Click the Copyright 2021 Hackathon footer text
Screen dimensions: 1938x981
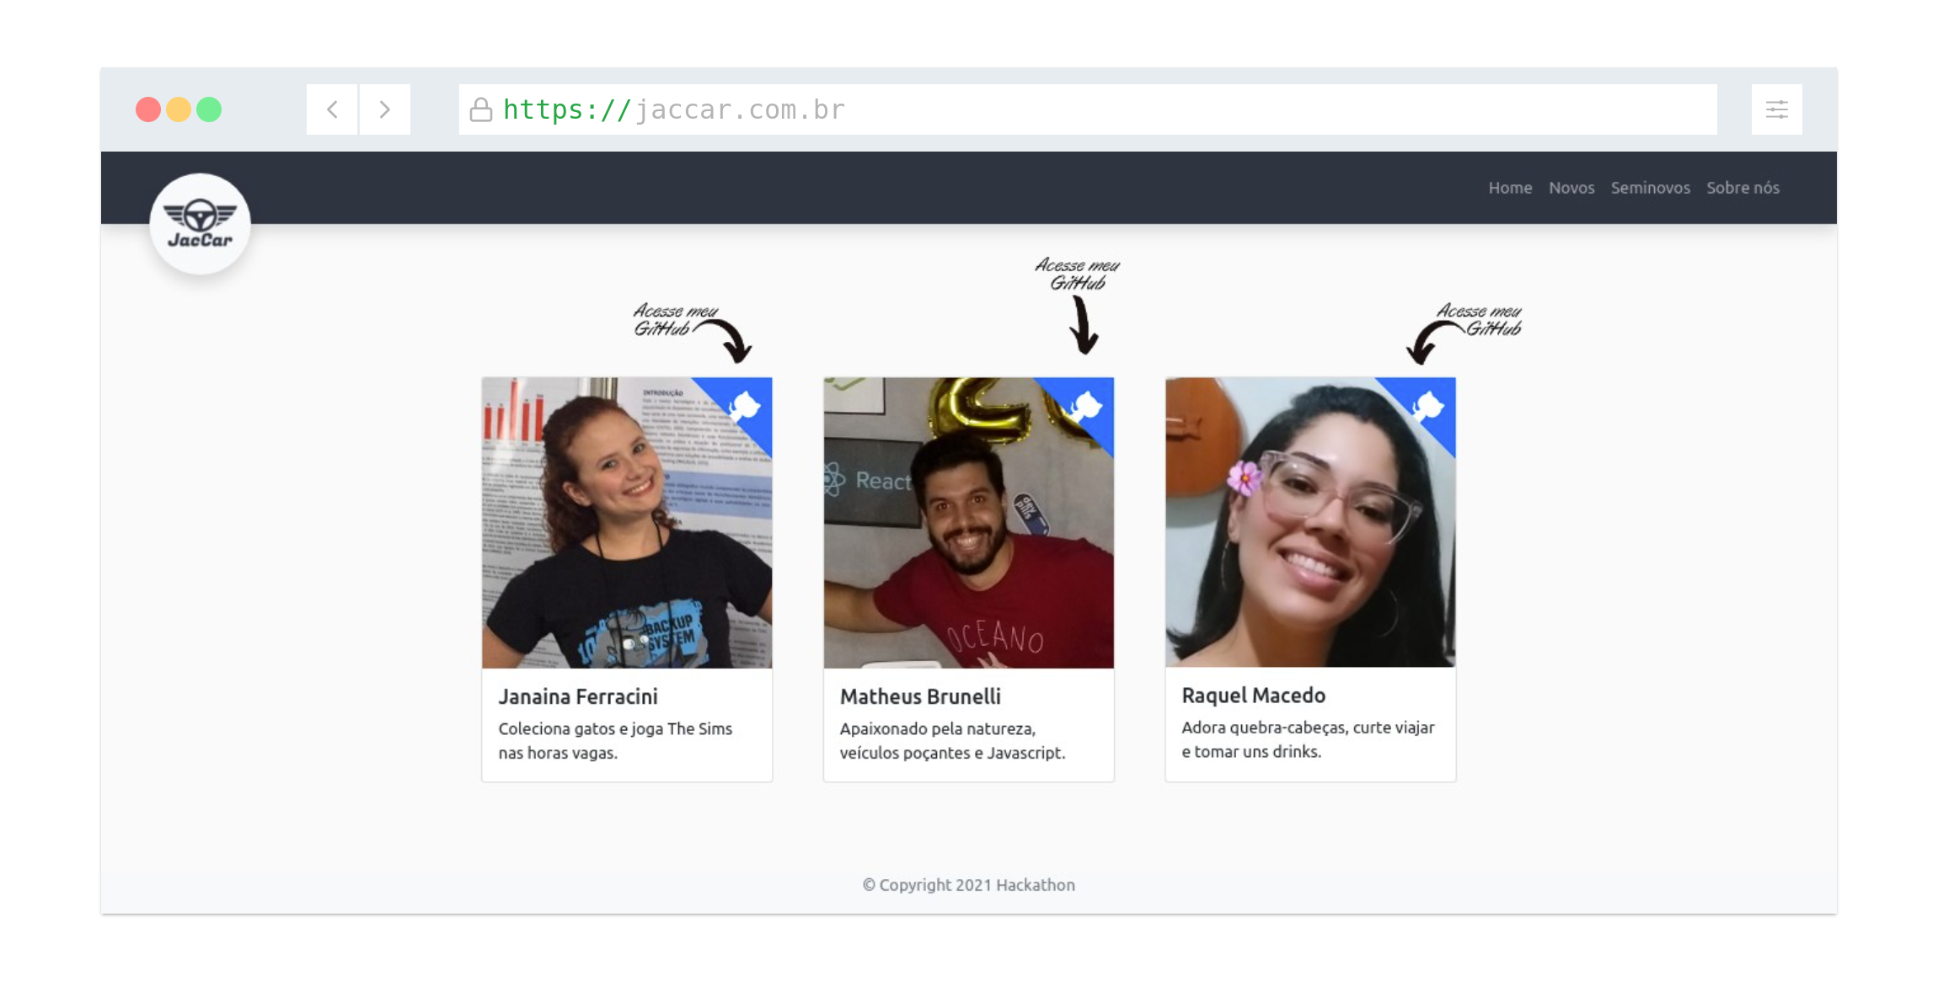(968, 885)
